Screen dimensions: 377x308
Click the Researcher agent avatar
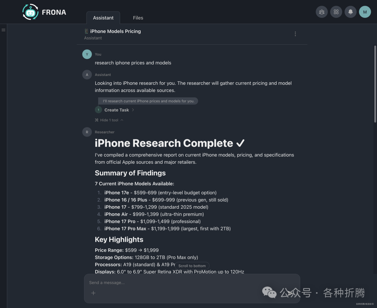click(x=87, y=132)
